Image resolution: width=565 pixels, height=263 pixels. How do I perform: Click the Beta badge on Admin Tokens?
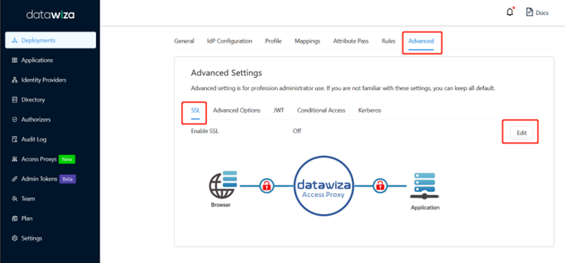[x=68, y=179]
